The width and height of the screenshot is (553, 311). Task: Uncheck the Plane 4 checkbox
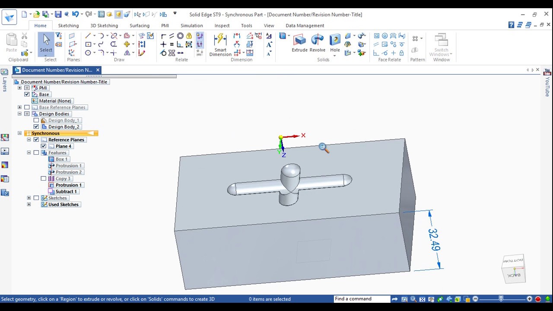point(44,146)
